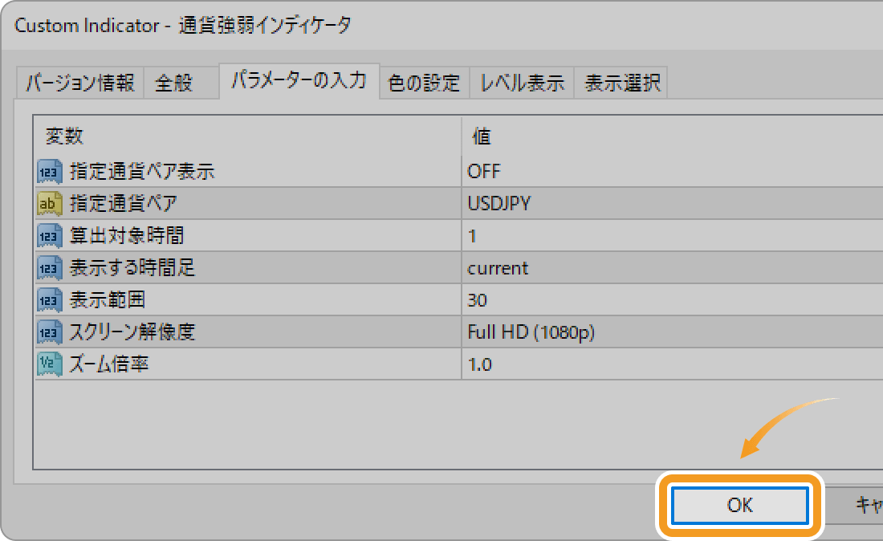Go to the レベル表示 tab
The width and height of the screenshot is (883, 541).
pos(522,83)
